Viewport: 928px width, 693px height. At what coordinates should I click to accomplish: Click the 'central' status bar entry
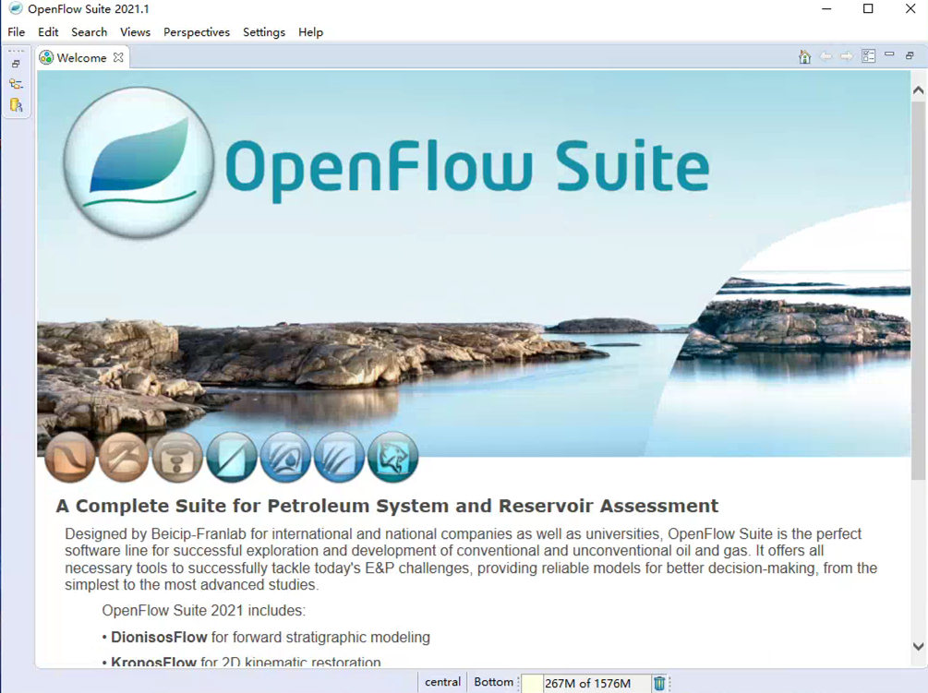pos(442,682)
